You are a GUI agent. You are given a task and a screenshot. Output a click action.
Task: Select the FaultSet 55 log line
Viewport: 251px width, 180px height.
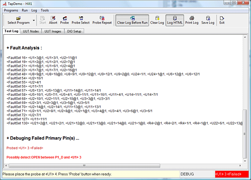click(24, 82)
